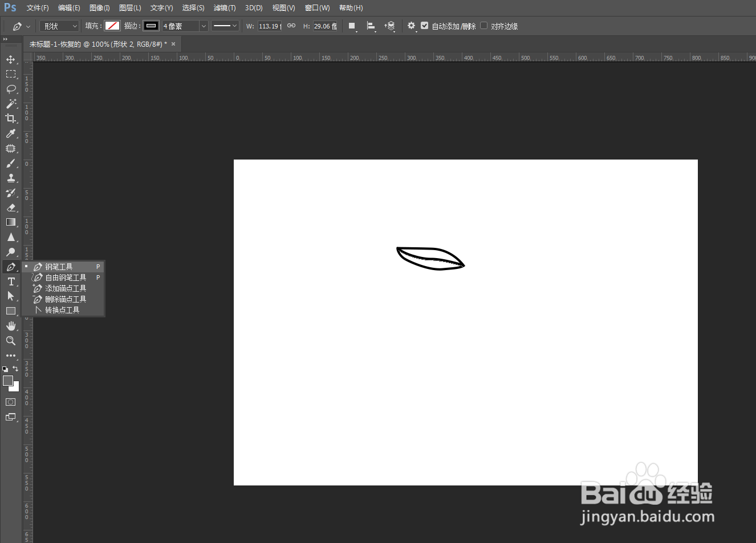Click the foreground color swatch

tap(7, 380)
